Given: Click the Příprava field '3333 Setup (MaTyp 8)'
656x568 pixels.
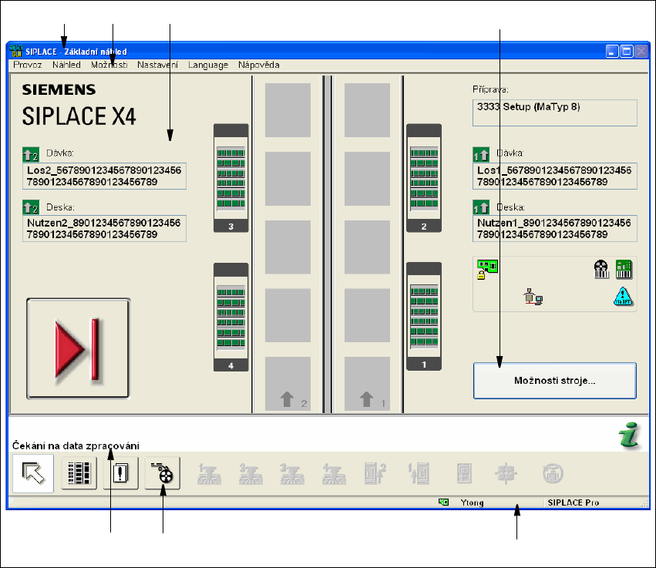Looking at the screenshot, I should tap(555, 113).
